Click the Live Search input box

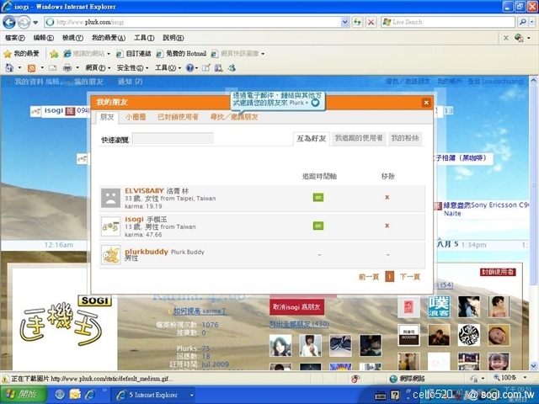coord(448,23)
